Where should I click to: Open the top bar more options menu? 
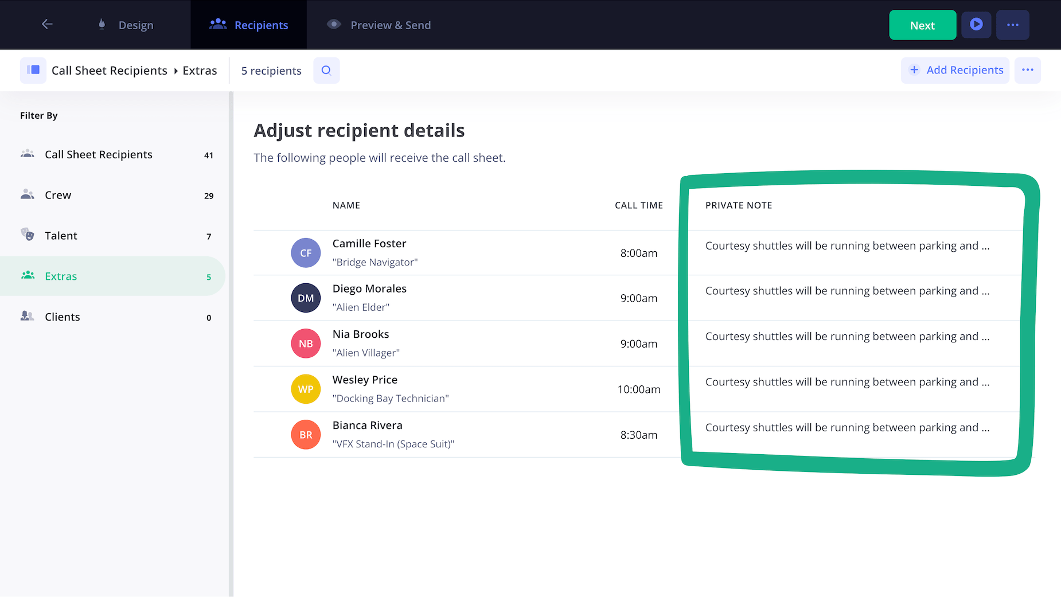pyautogui.click(x=1012, y=25)
